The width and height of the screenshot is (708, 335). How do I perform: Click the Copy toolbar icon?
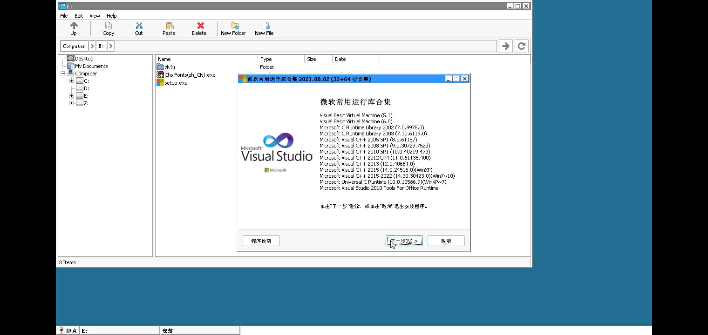point(108,26)
